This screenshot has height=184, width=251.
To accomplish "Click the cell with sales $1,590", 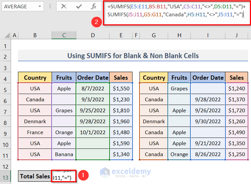I will click(121, 143).
